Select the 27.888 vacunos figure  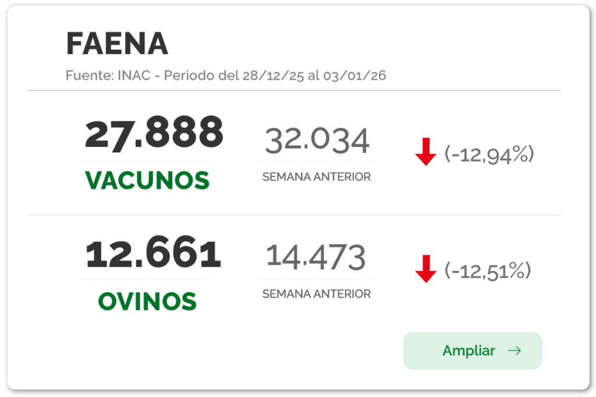pyautogui.click(x=154, y=133)
